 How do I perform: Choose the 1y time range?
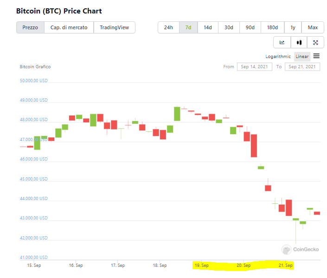click(x=293, y=27)
